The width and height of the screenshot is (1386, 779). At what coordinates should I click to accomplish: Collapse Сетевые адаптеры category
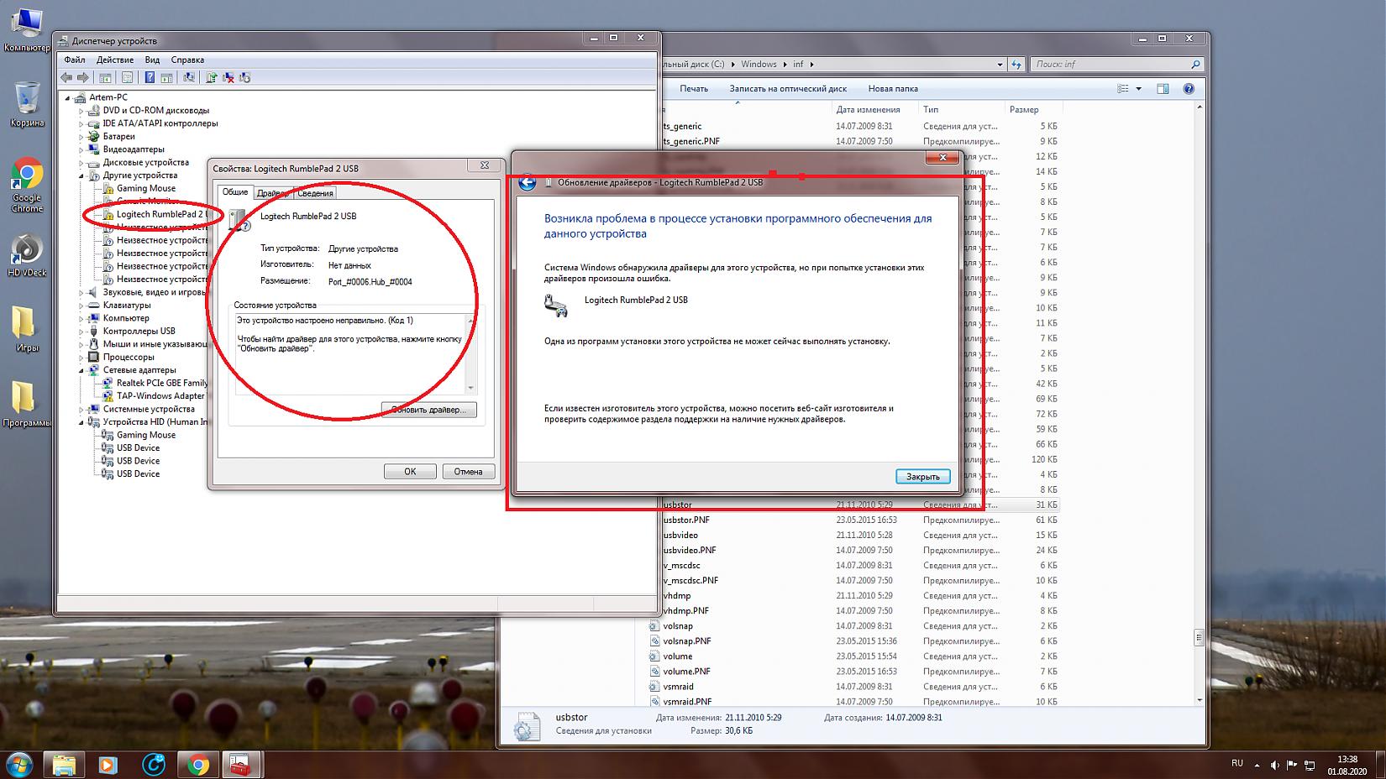tap(81, 370)
